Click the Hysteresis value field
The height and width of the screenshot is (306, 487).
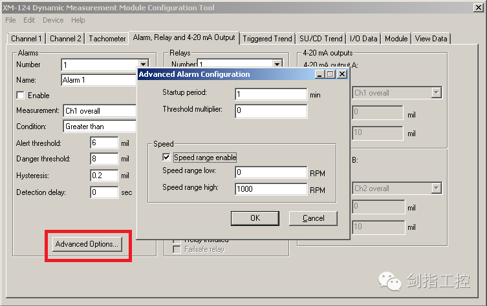(104, 176)
